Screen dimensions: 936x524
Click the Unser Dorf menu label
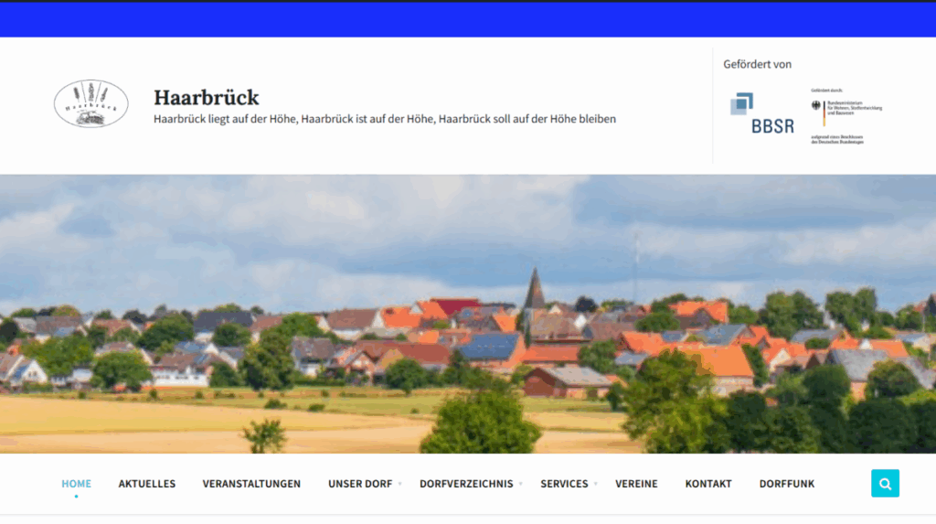coord(359,484)
